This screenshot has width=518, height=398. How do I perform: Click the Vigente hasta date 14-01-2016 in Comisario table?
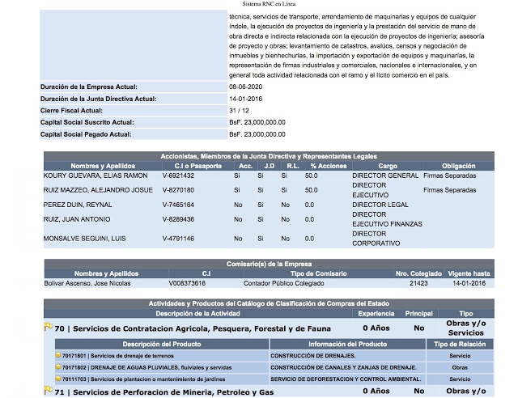click(x=469, y=283)
